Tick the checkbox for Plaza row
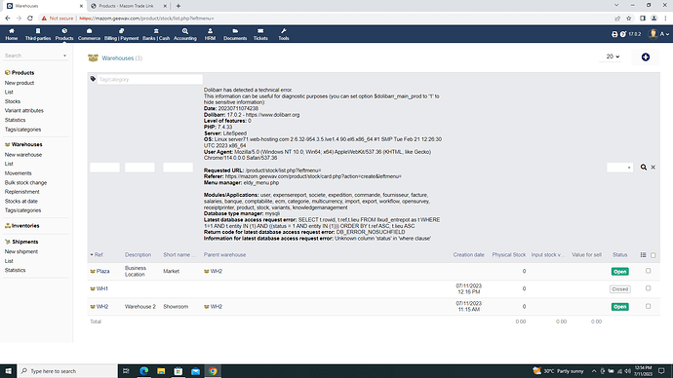This screenshot has height=378, width=673. 648,271
